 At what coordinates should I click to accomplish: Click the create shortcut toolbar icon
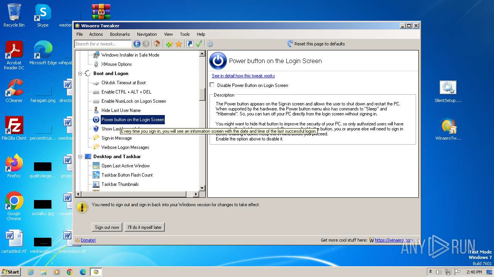pyautogui.click(x=189, y=44)
